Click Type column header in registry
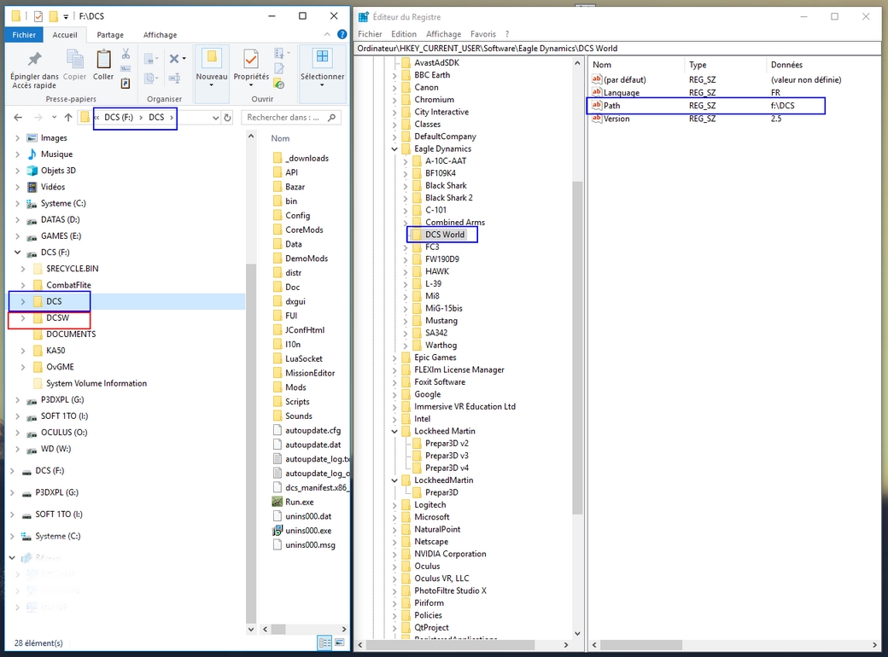This screenshot has width=888, height=657. point(697,65)
